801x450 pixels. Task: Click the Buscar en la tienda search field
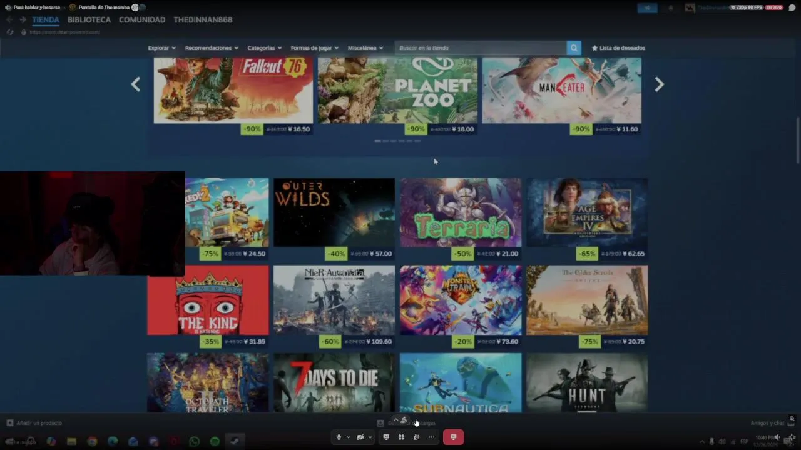click(x=481, y=48)
